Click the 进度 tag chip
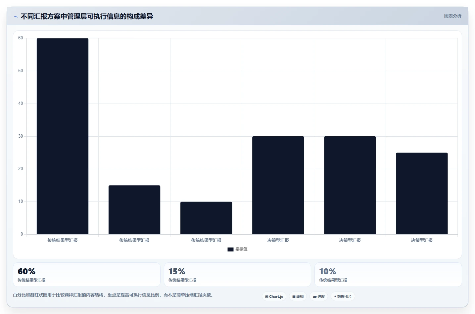 [x=319, y=296]
